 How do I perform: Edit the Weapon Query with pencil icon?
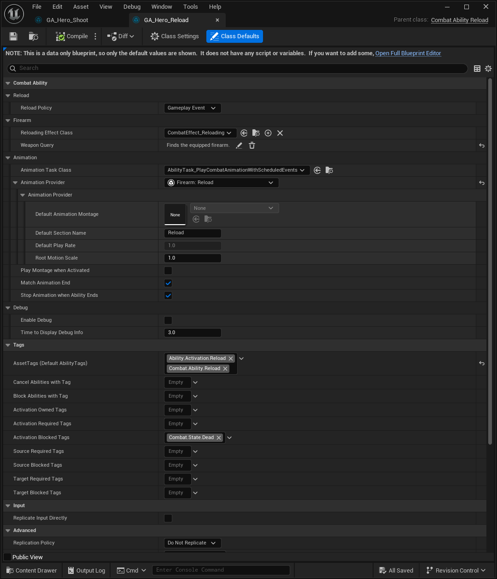pos(239,145)
